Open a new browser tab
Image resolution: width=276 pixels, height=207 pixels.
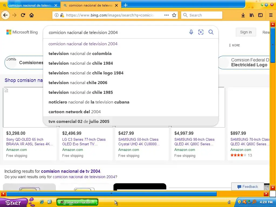tap(126, 5)
